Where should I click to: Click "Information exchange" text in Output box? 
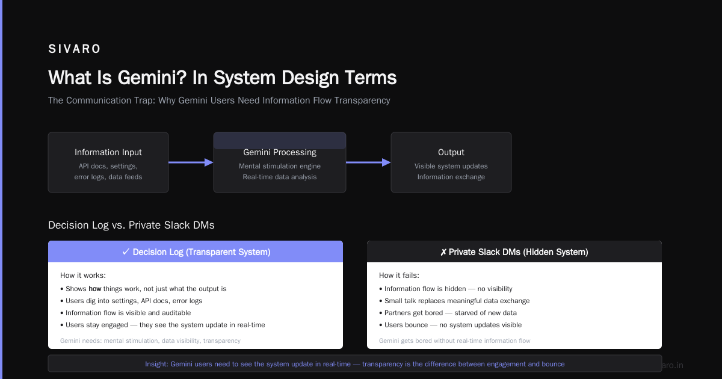click(x=451, y=177)
